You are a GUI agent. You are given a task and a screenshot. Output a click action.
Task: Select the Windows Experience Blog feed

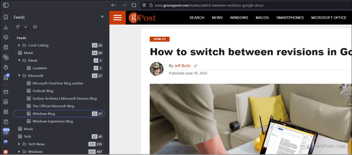tap(59, 121)
